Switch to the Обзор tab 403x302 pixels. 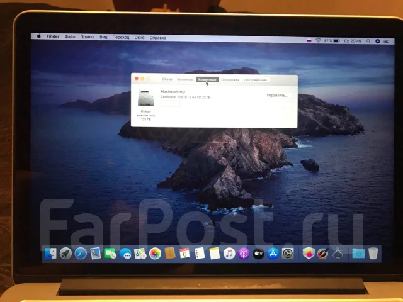point(167,79)
